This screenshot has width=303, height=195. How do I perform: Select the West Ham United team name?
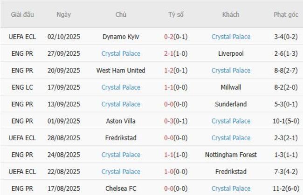(x=121, y=71)
